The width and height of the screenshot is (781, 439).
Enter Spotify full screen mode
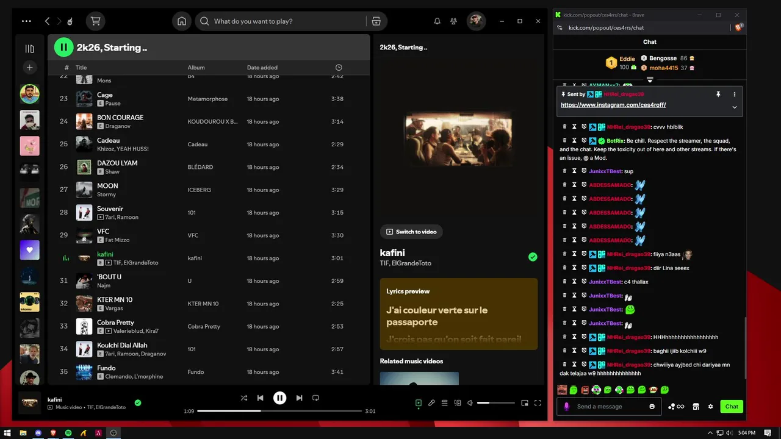[x=538, y=403]
